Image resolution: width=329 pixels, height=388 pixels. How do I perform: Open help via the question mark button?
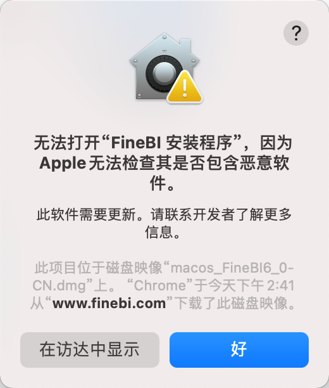(296, 33)
